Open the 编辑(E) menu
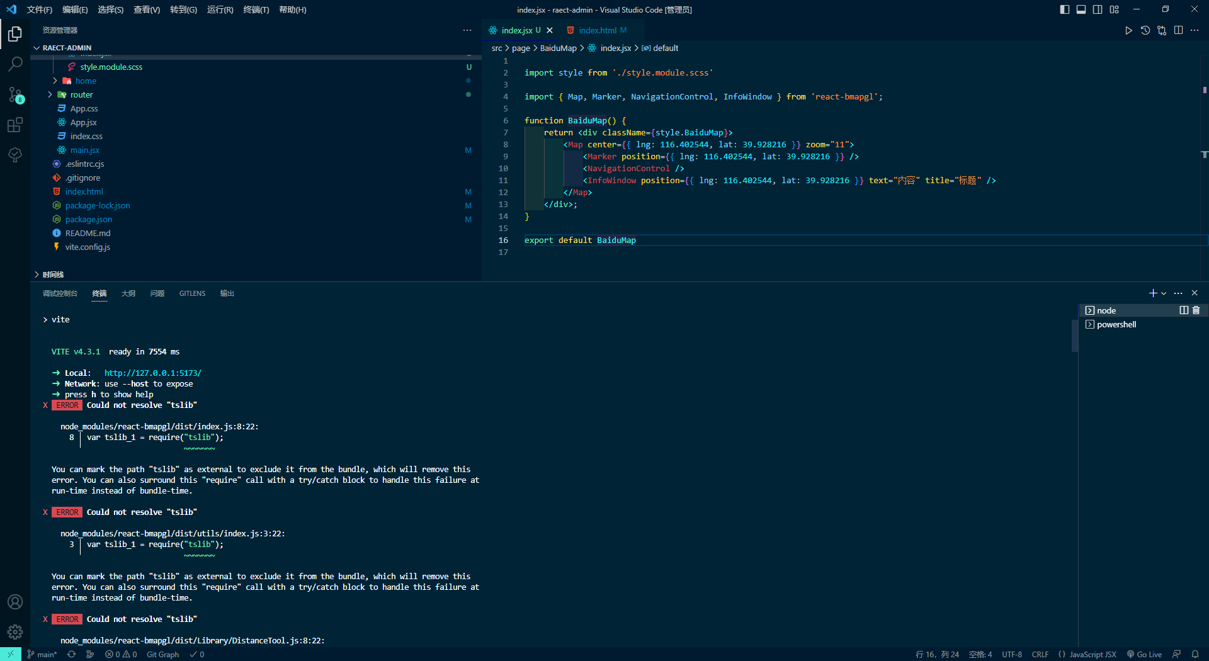 [x=75, y=9]
